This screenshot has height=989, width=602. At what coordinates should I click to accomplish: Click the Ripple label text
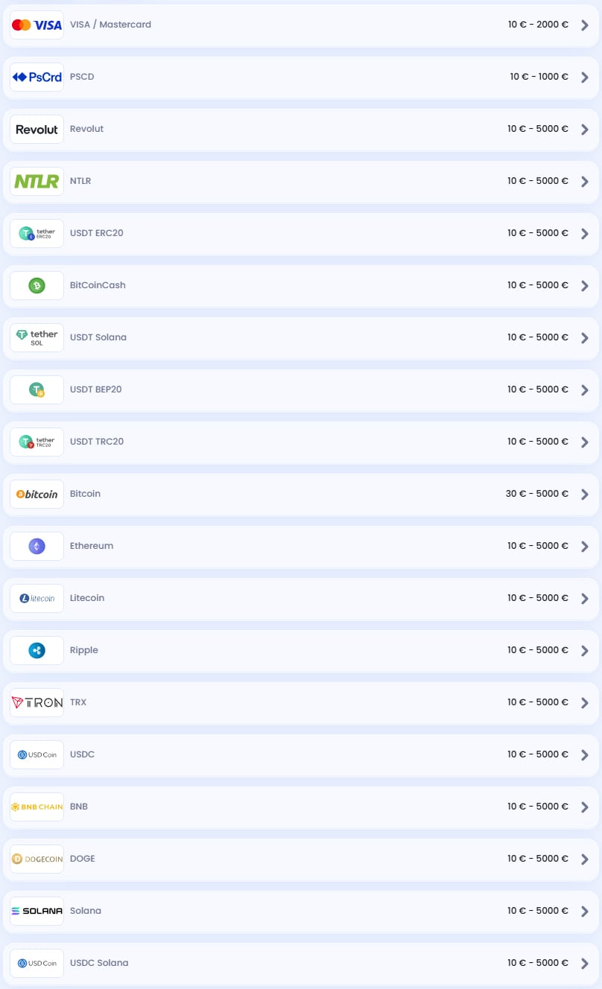coord(84,650)
